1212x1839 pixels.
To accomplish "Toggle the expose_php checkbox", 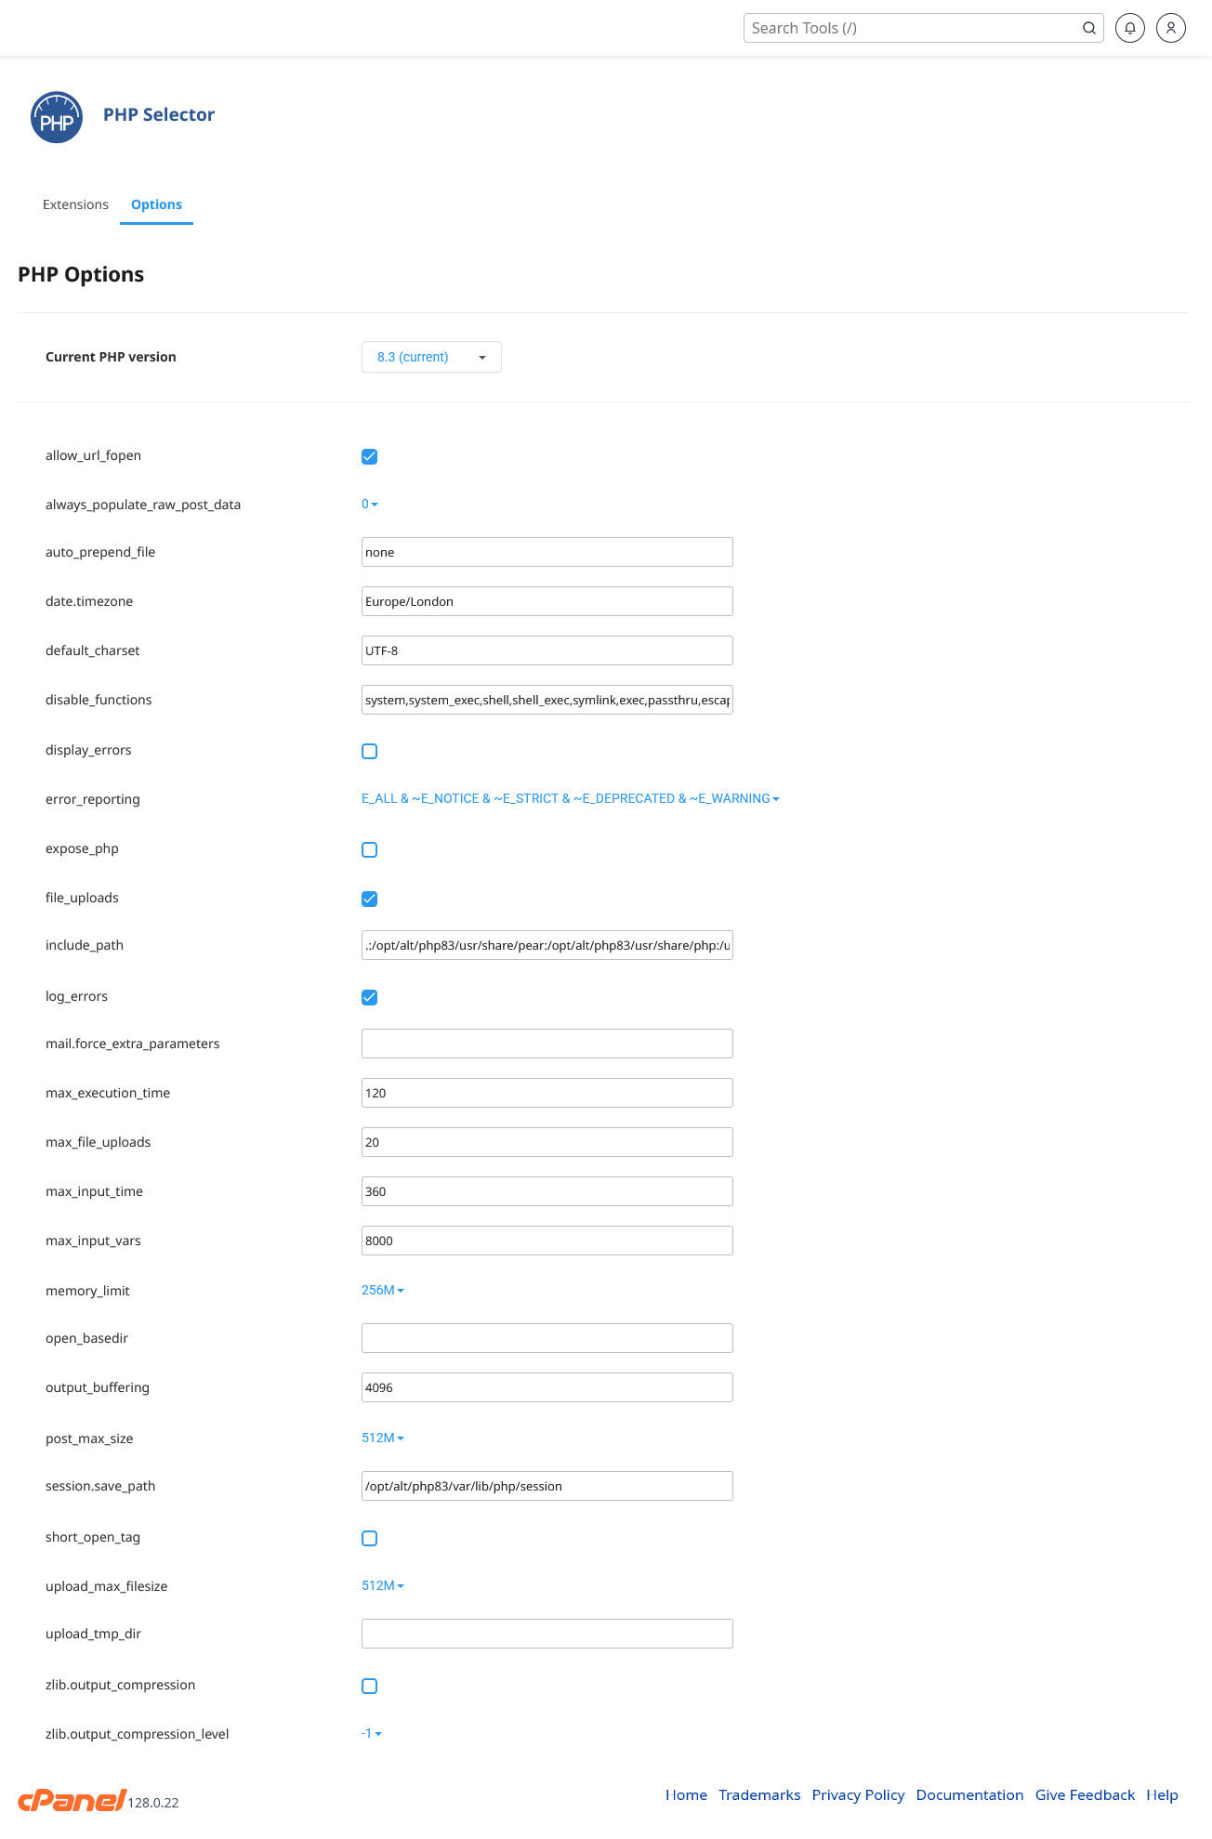I will pos(369,849).
